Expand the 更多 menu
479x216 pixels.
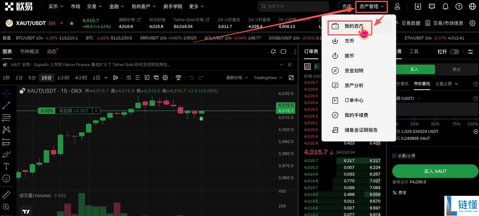point(196,6)
